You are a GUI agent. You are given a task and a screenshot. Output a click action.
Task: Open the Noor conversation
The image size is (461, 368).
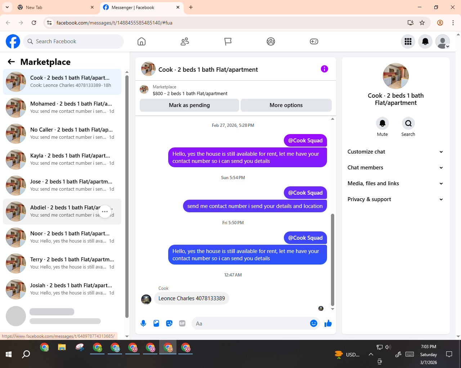click(x=62, y=238)
